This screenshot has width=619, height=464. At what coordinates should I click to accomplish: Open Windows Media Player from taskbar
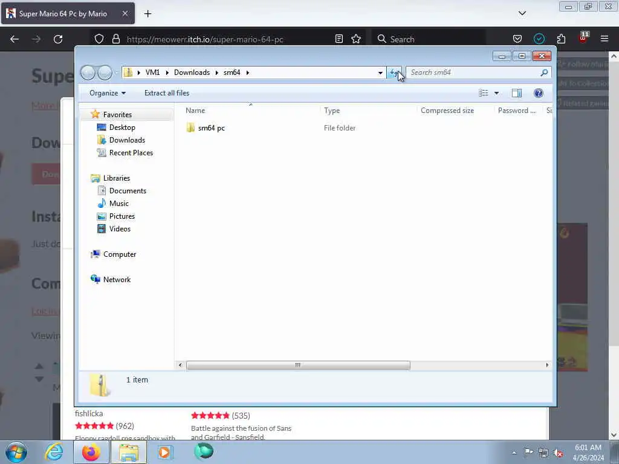[164, 452]
